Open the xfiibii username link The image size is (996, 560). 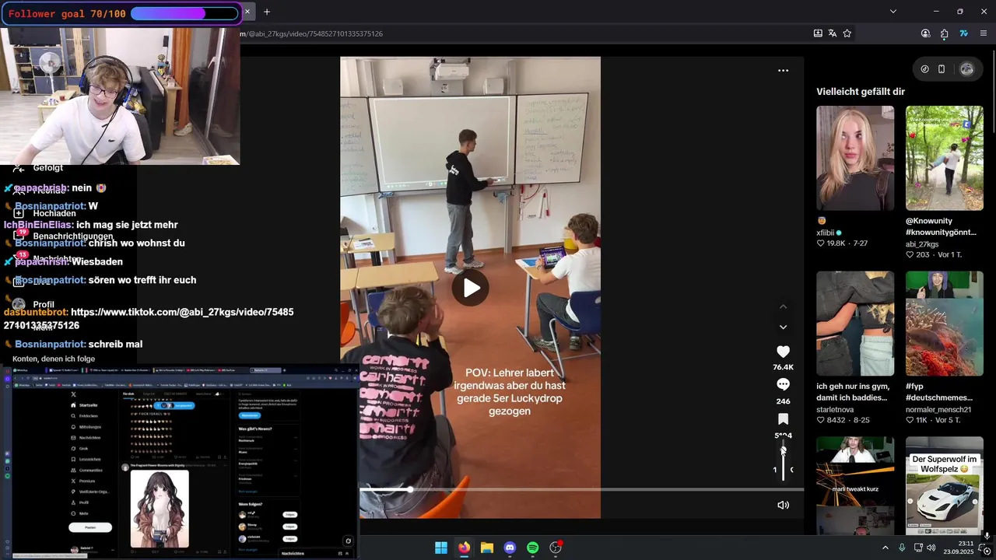[826, 233]
